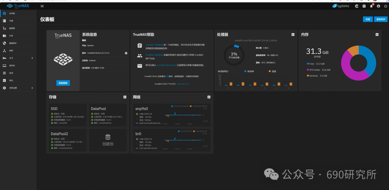Screen dimensions: 389x190
Task: Open the TrueNAS Newsletter link
Action: point(166,65)
